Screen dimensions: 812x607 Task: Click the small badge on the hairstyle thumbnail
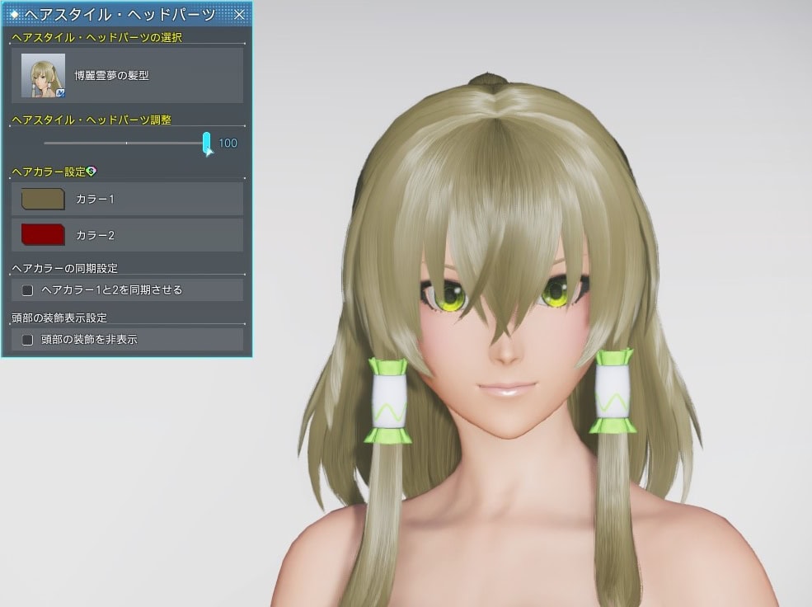pyautogui.click(x=60, y=93)
